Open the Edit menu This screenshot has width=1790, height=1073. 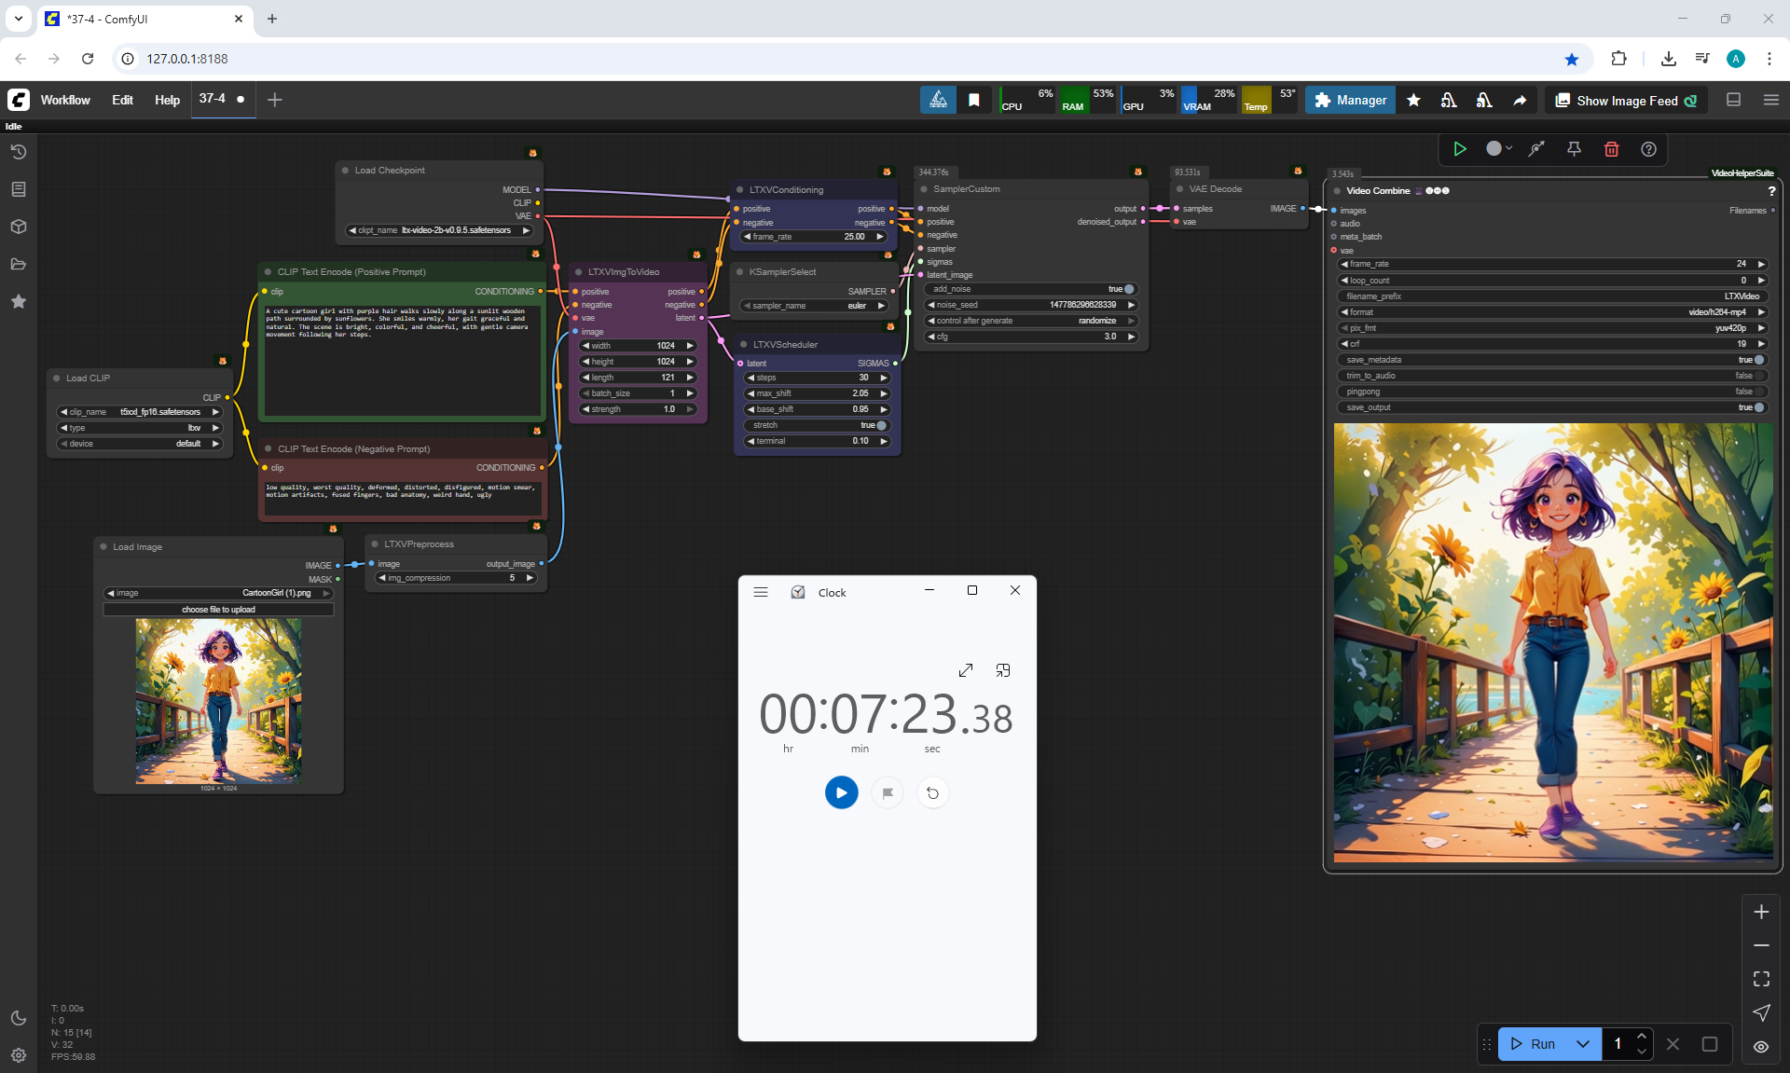pos(122,100)
